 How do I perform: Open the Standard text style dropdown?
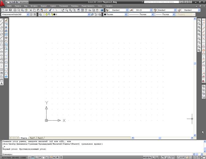(127, 10)
